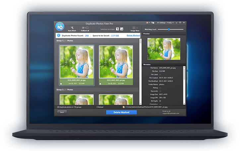Adjust the Matching Level slider
The width and height of the screenshot is (240, 151).
(169, 29)
